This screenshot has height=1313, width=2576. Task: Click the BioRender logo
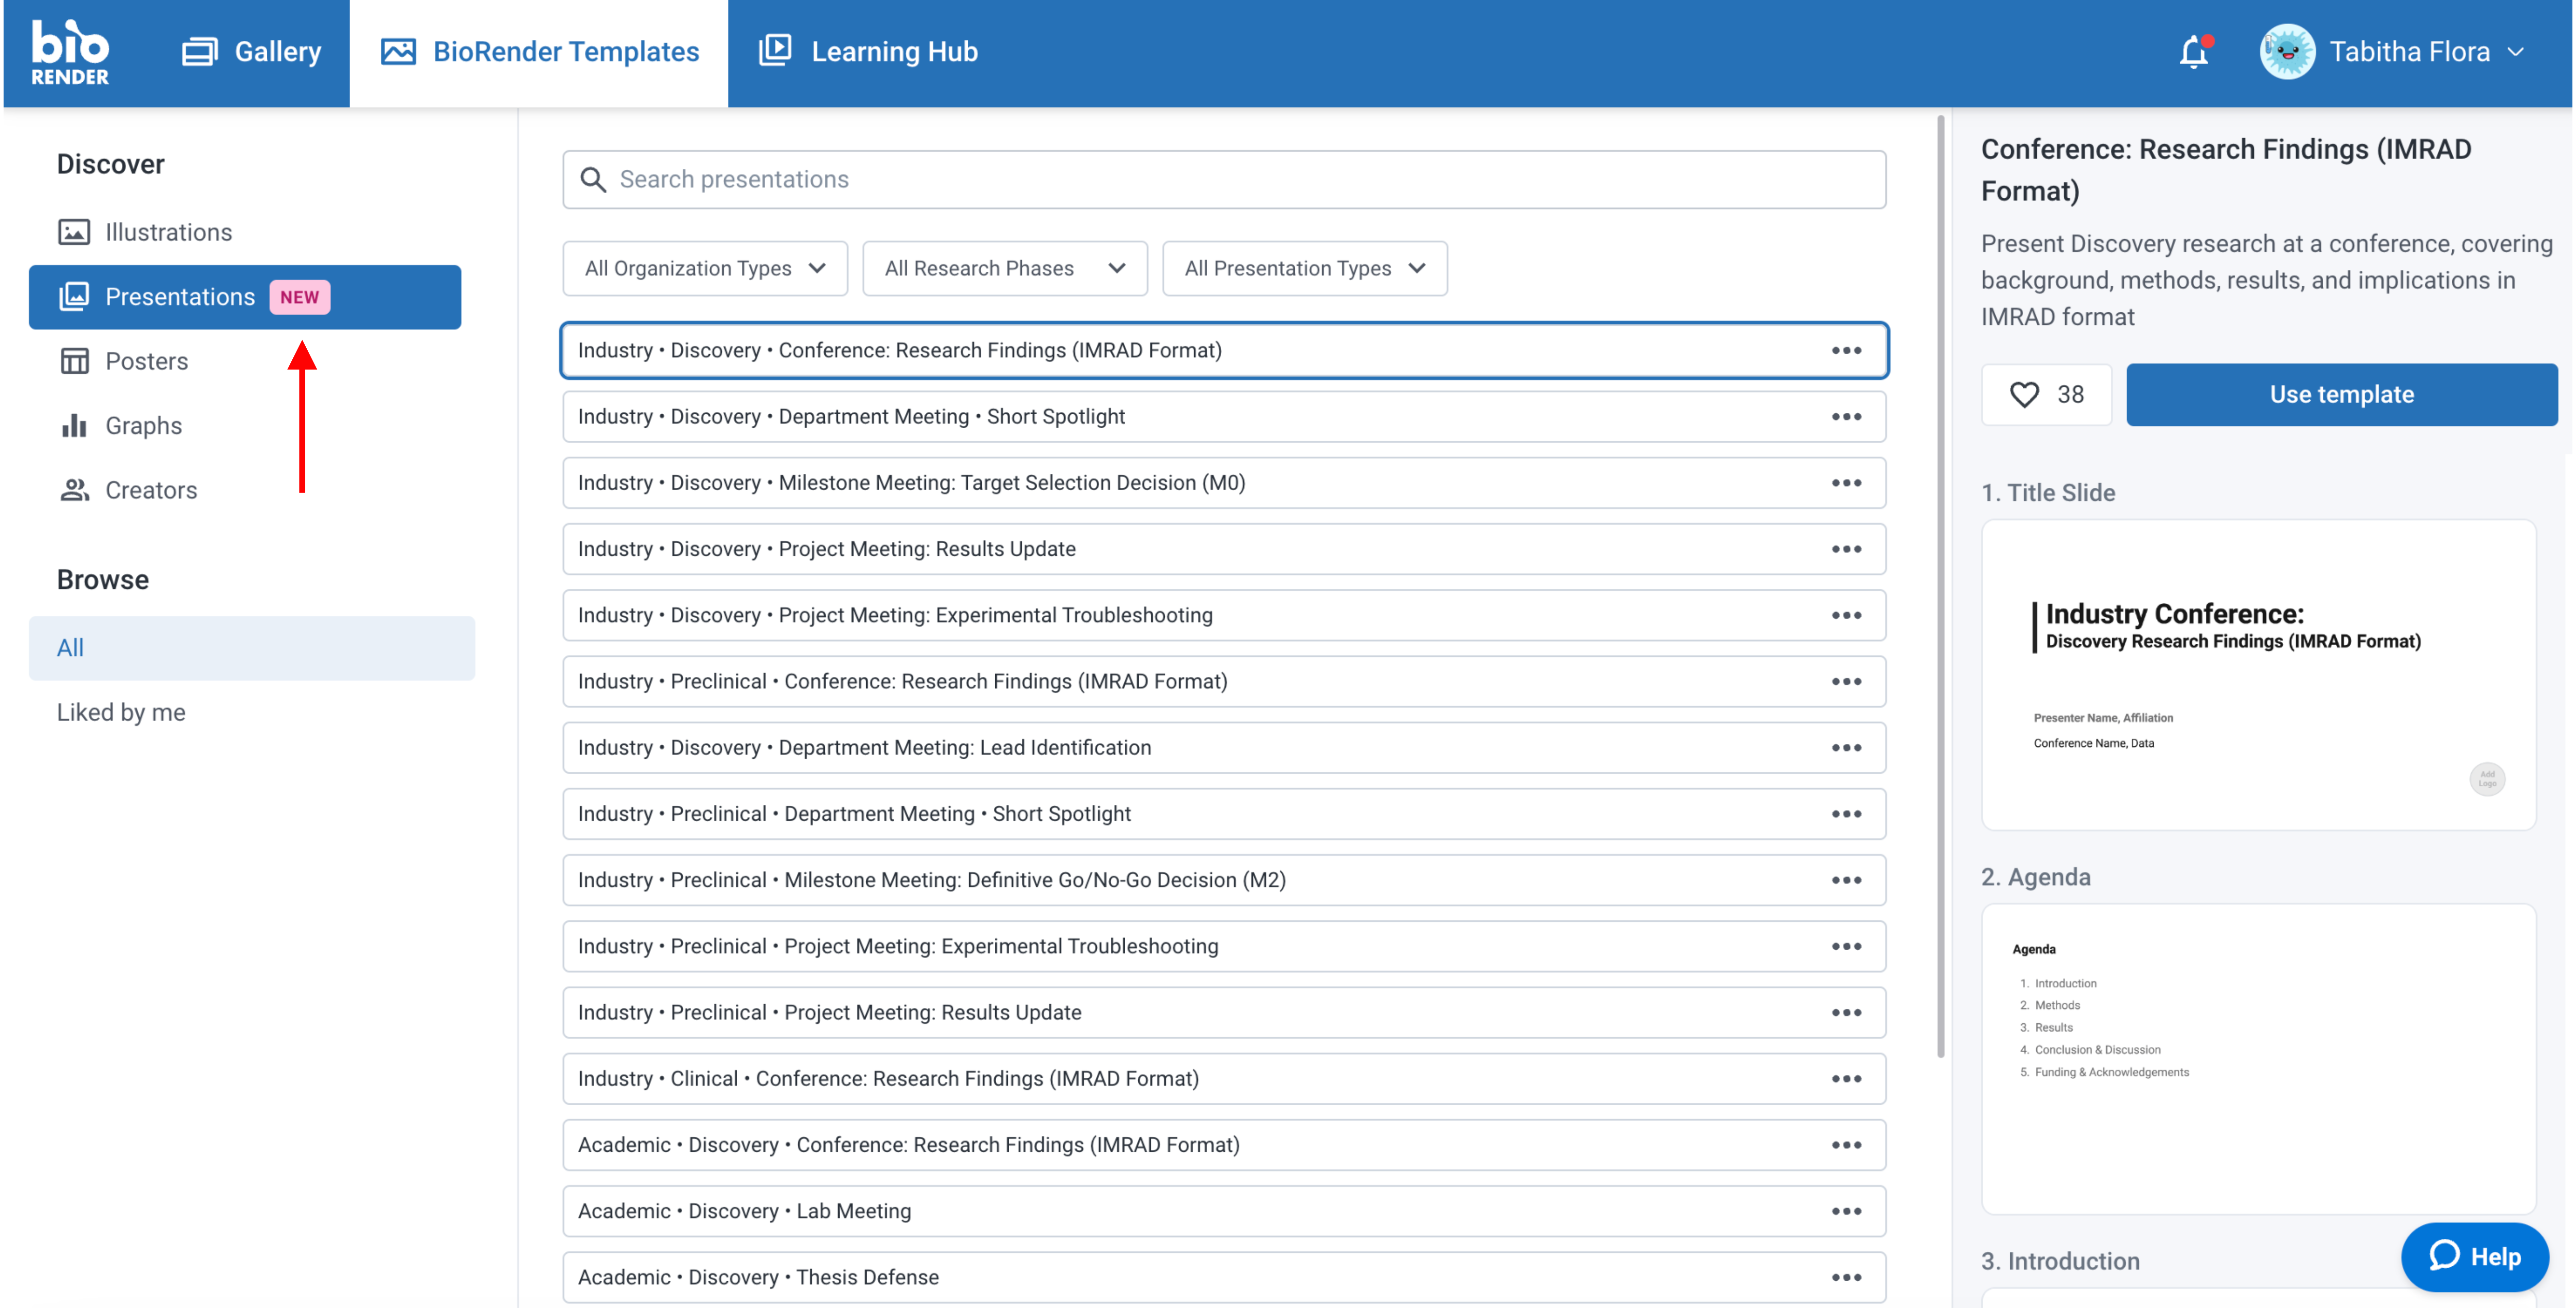(69, 52)
